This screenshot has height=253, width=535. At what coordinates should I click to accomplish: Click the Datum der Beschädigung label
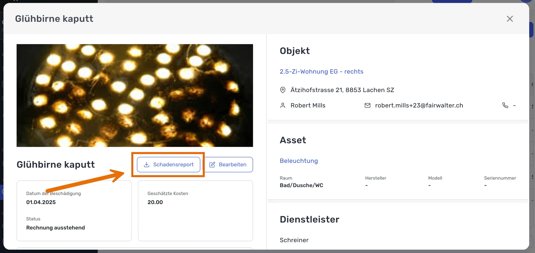point(54,193)
